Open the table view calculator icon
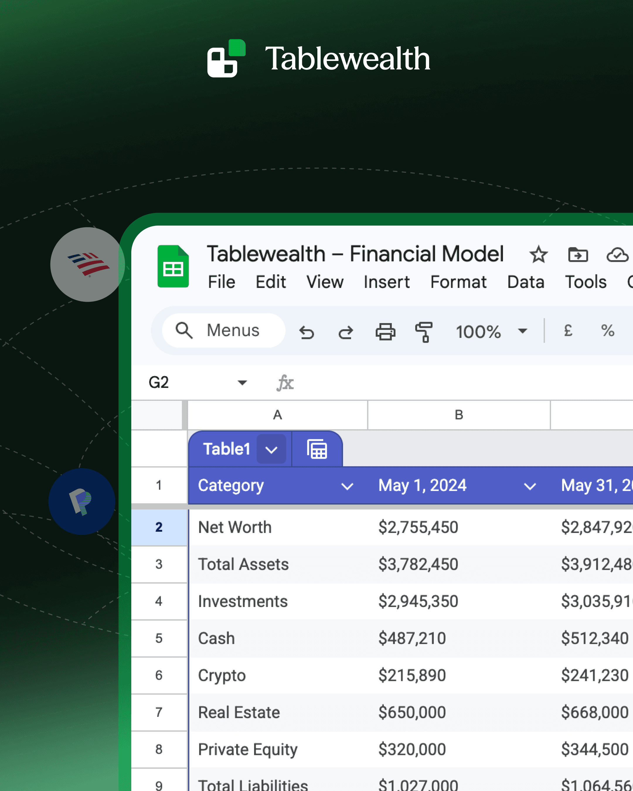 coord(317,449)
